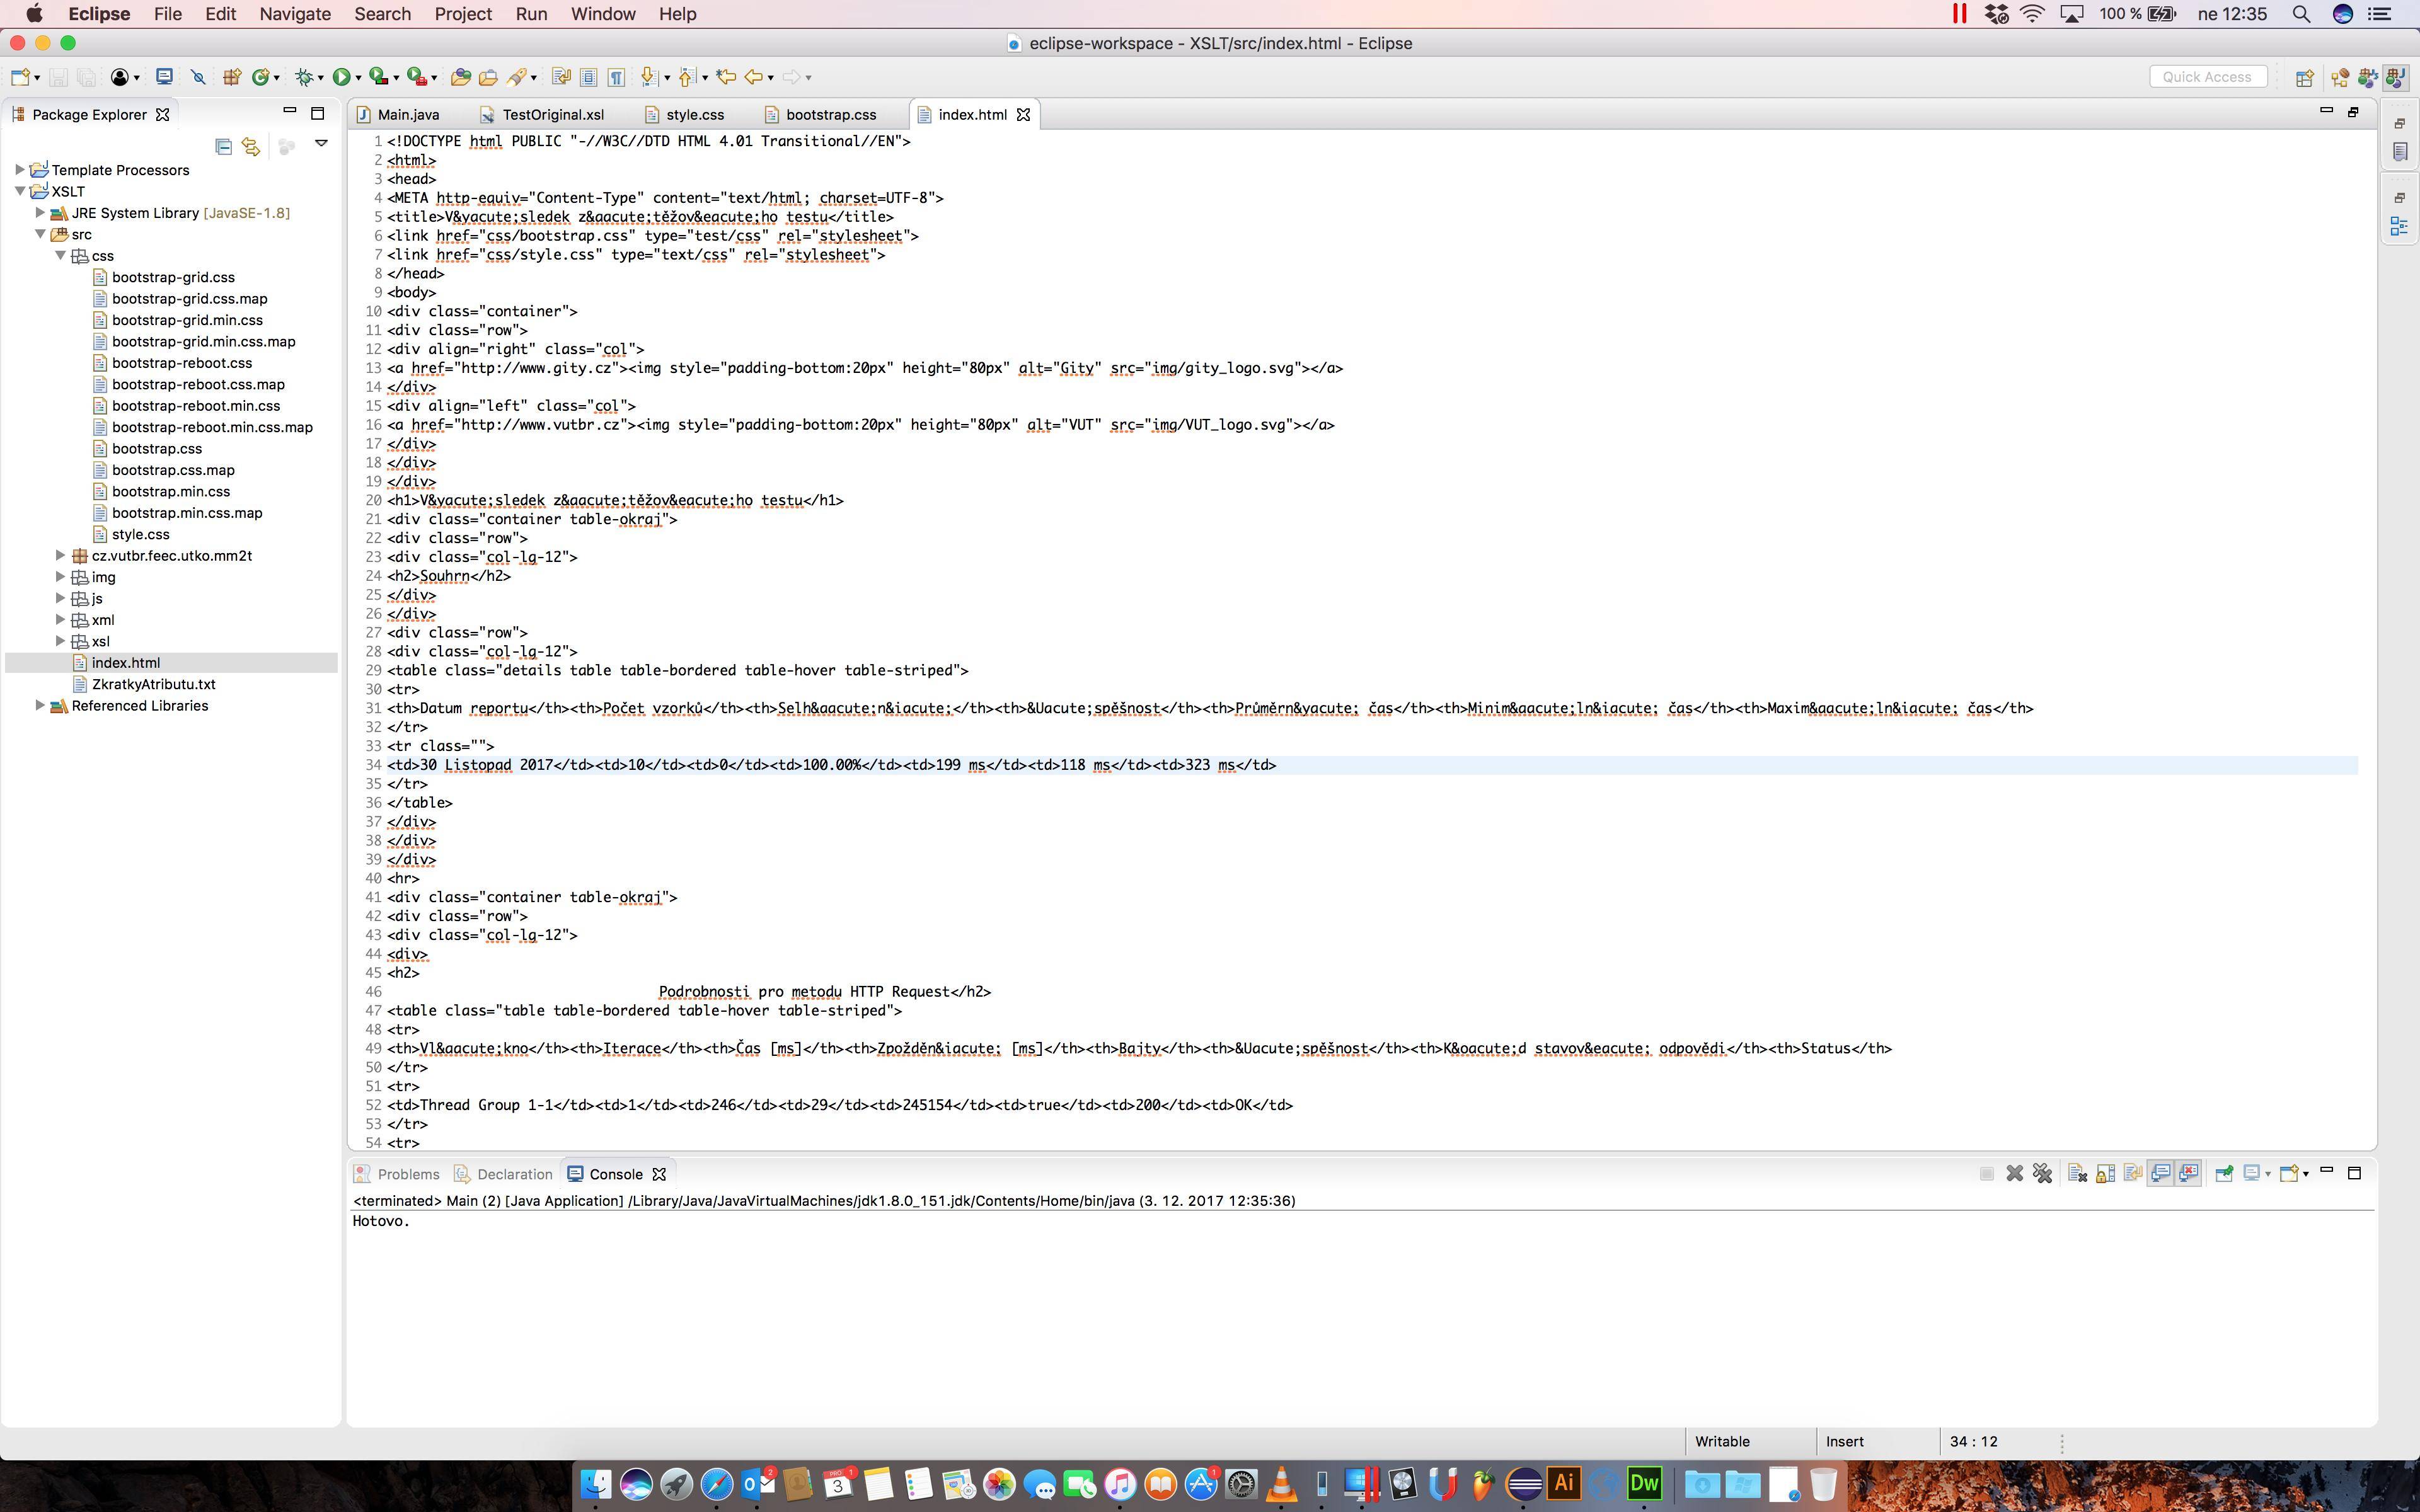Toggle Scroll Lock in Console toolbar
The width and height of the screenshot is (2420, 1512).
coord(2105,1173)
